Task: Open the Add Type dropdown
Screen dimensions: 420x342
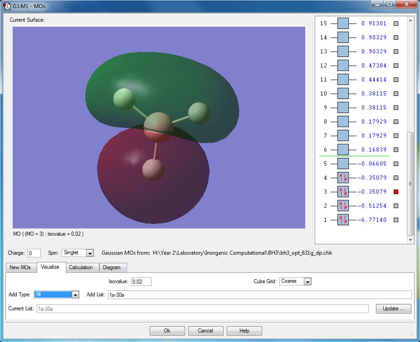Action: coord(75,294)
